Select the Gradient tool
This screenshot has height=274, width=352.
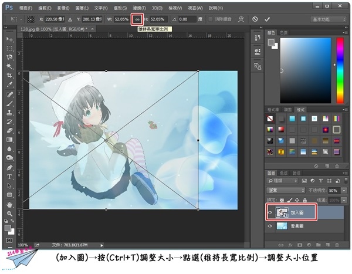[x=9, y=140]
